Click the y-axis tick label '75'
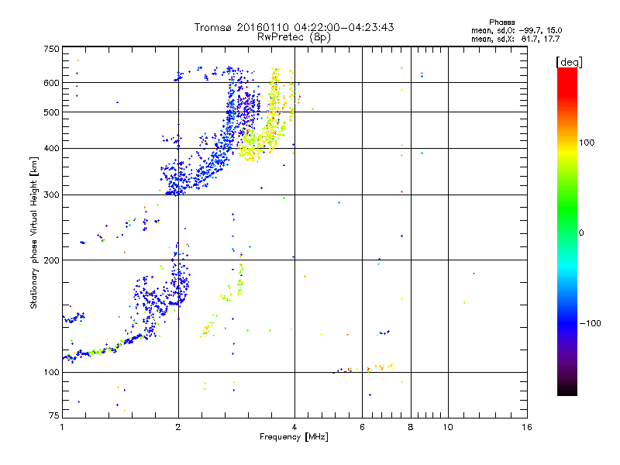The width and height of the screenshot is (620, 465). [54, 415]
